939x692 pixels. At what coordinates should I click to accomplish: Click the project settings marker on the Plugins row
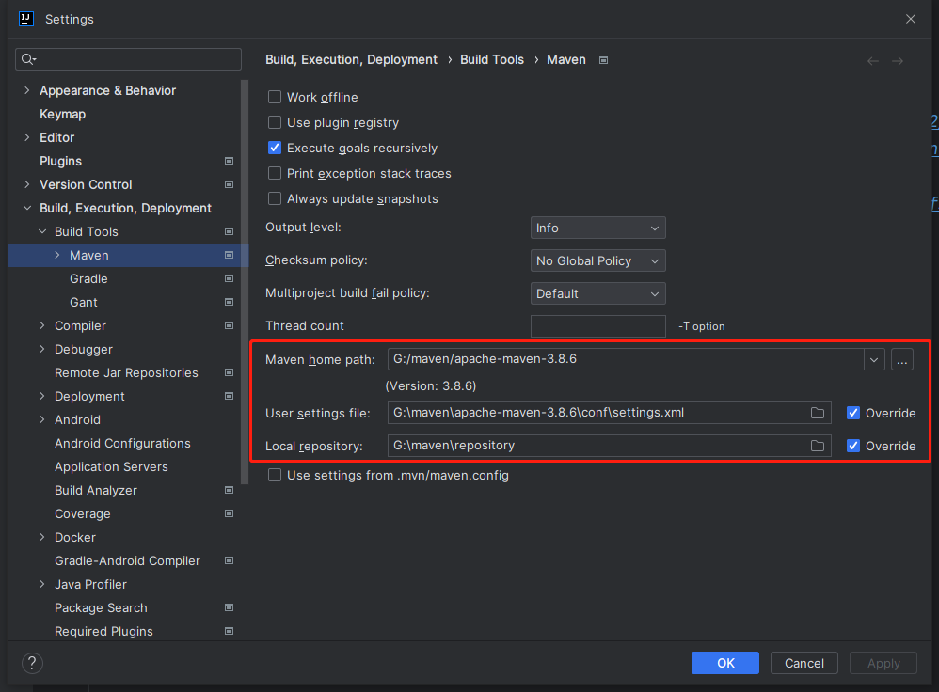[x=229, y=161]
